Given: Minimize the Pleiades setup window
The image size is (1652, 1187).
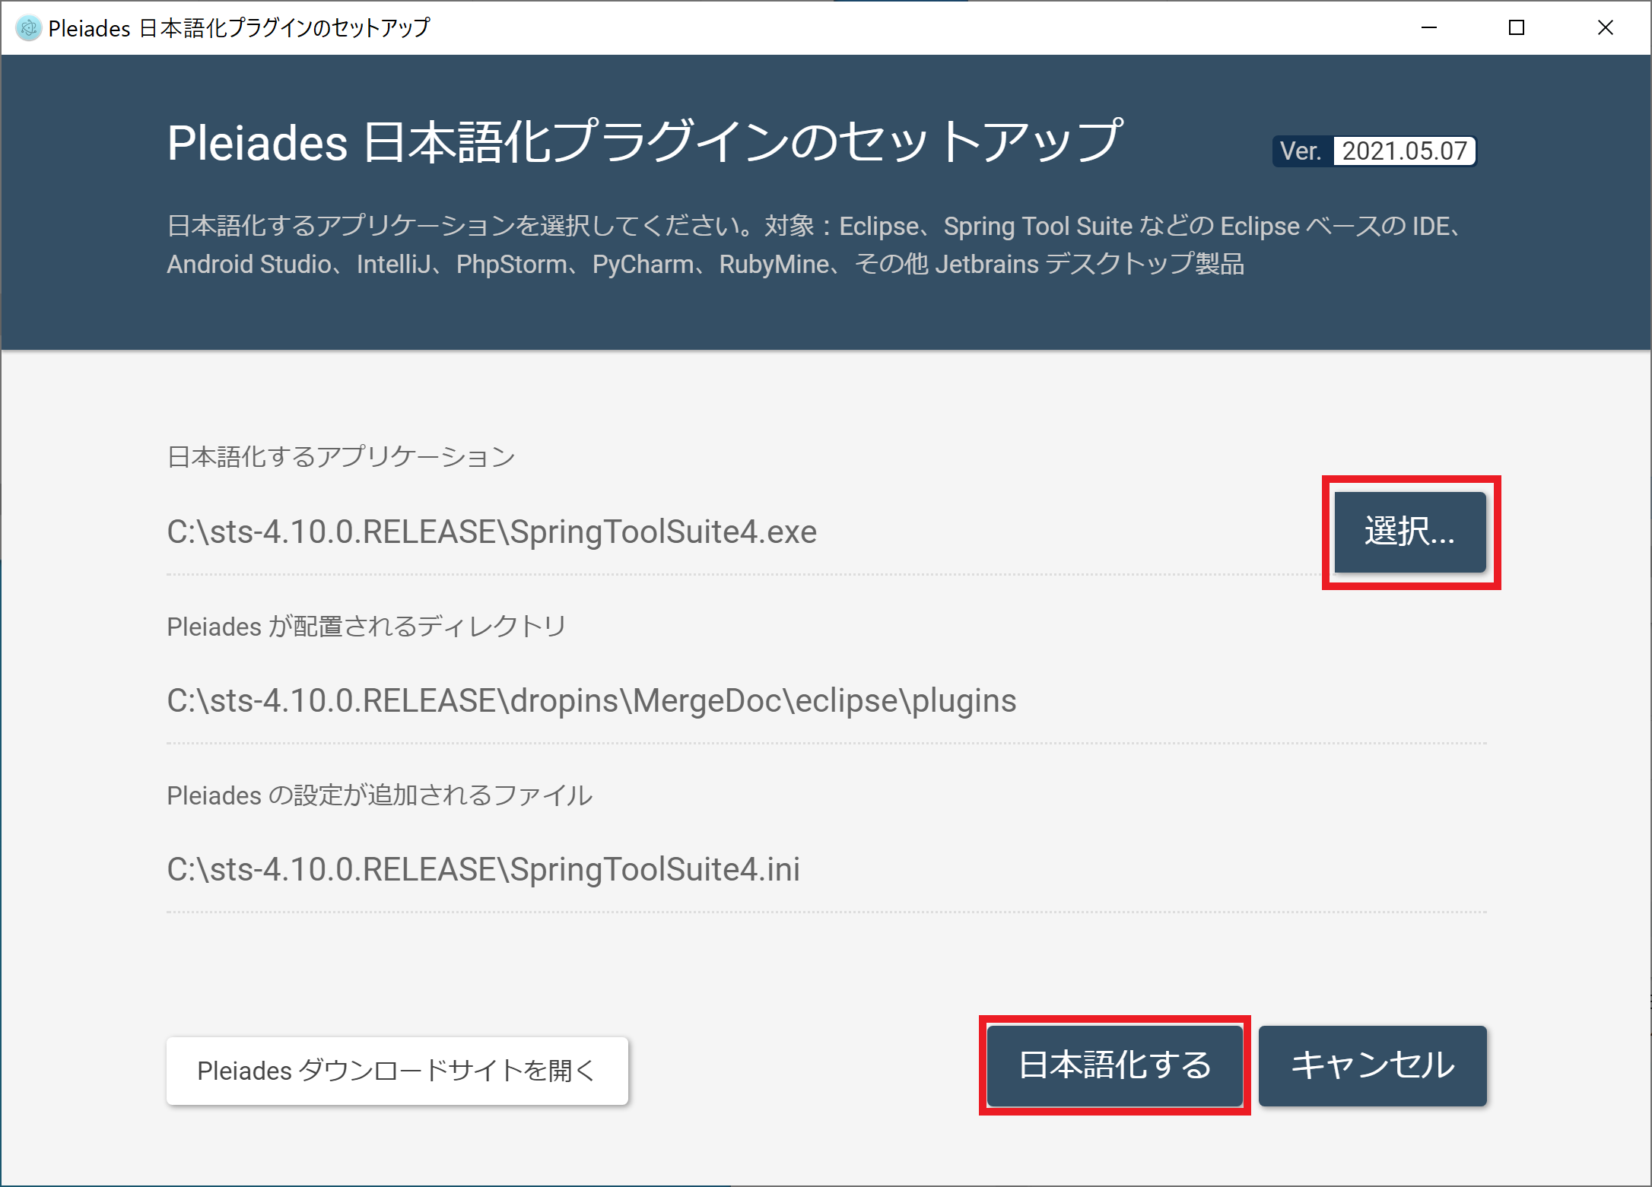Looking at the screenshot, I should click(x=1429, y=28).
